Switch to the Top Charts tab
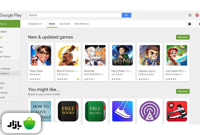Screen dimensions: 200x135 65,24
